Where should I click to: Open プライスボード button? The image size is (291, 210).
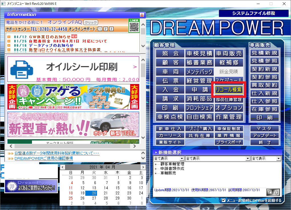click(229, 142)
